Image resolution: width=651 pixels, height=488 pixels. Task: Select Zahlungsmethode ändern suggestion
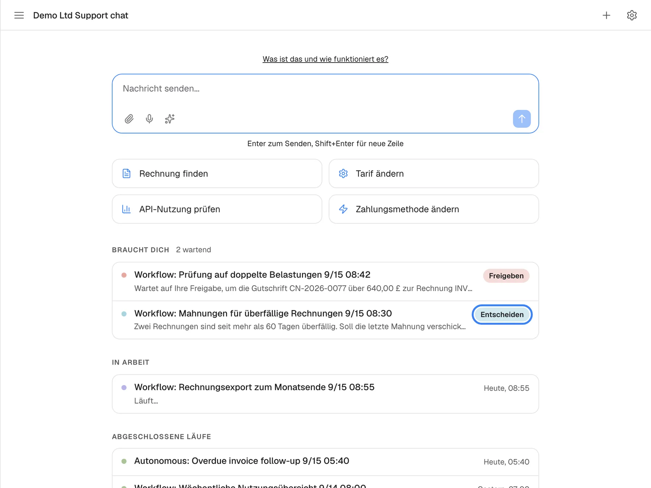point(434,209)
